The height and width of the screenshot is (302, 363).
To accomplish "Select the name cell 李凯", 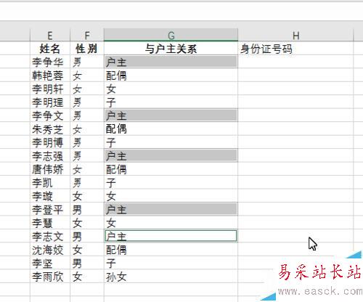I will tap(50, 182).
